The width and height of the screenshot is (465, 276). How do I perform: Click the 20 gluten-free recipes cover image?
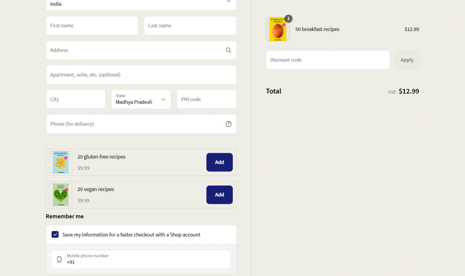click(x=61, y=162)
